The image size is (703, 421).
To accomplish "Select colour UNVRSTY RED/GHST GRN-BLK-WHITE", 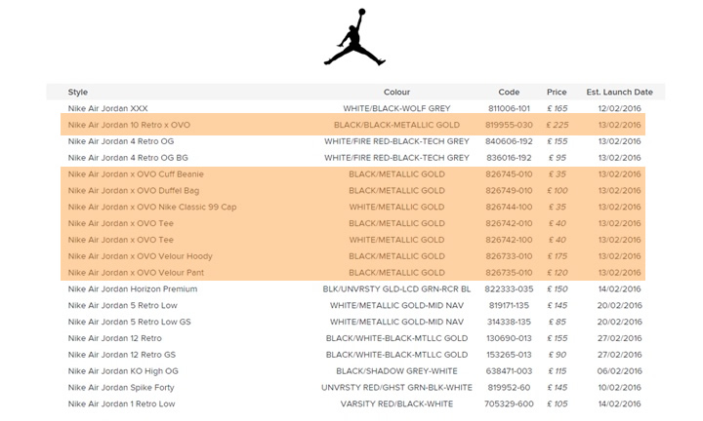I will point(396,388).
